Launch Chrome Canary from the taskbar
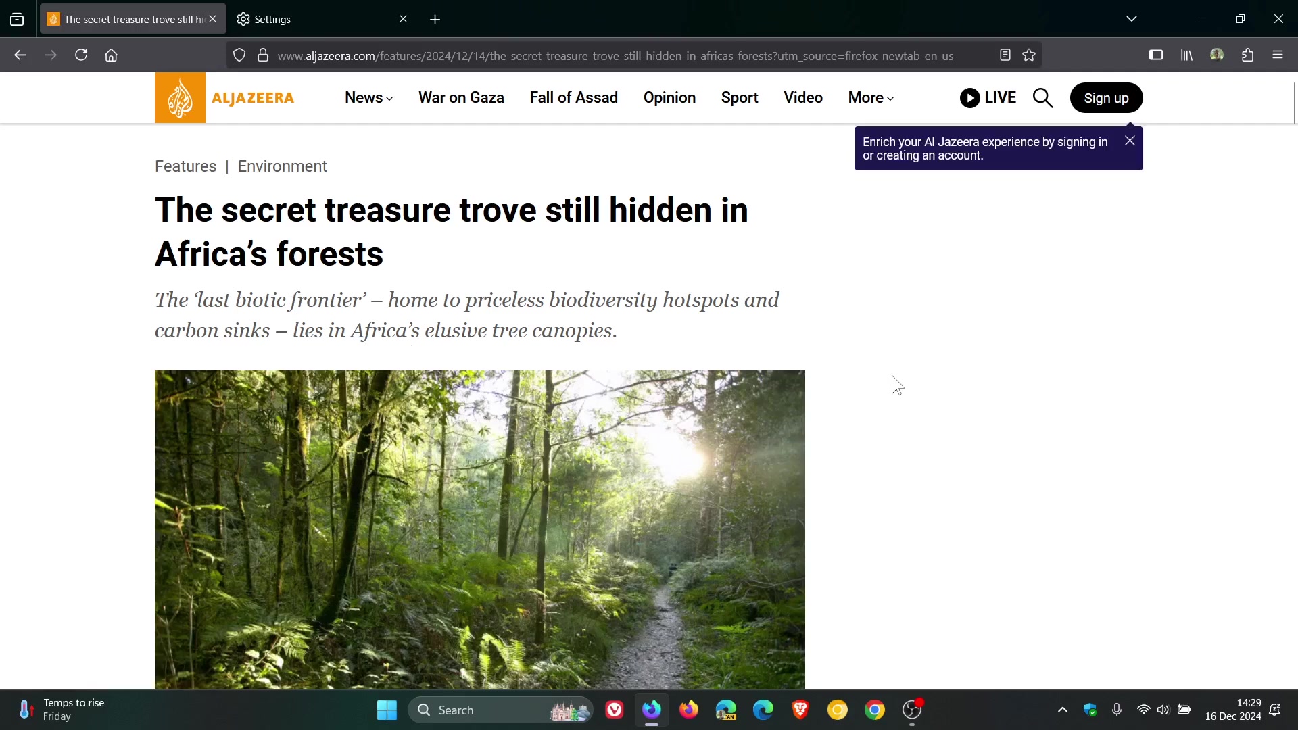1298x730 pixels. click(838, 710)
